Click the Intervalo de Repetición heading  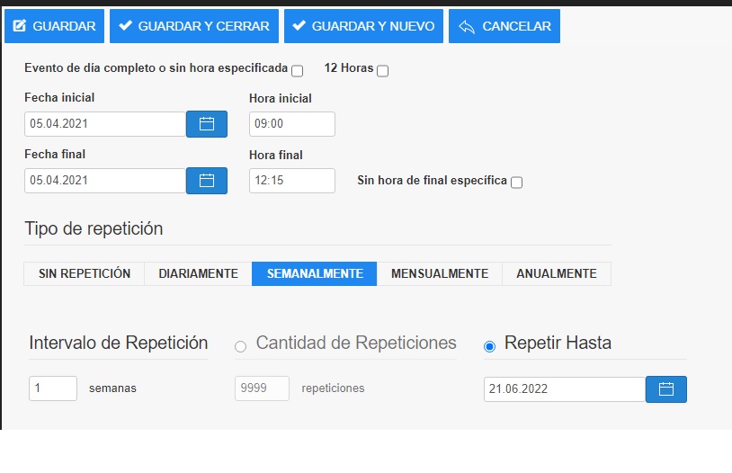[118, 343]
